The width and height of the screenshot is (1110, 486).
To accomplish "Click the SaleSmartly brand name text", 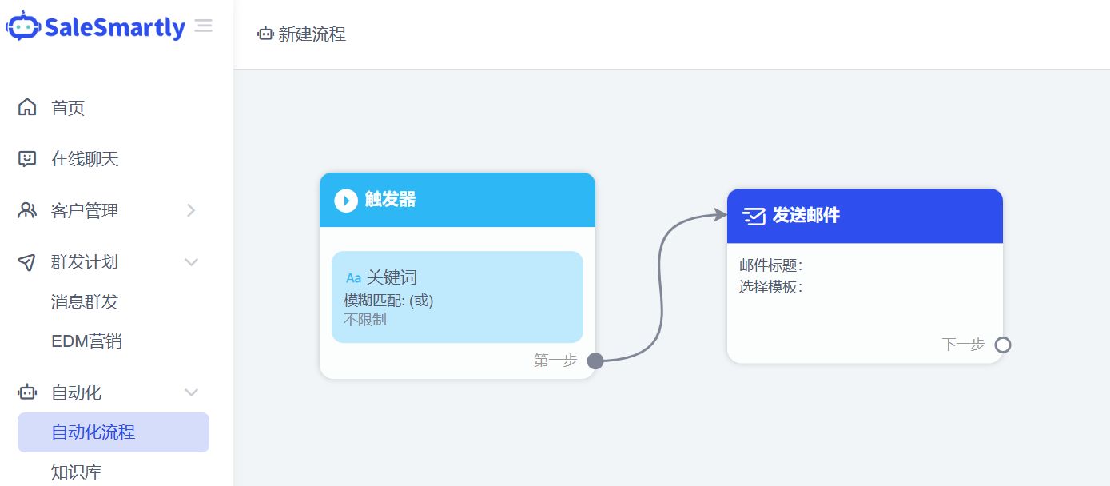I will (x=115, y=27).
